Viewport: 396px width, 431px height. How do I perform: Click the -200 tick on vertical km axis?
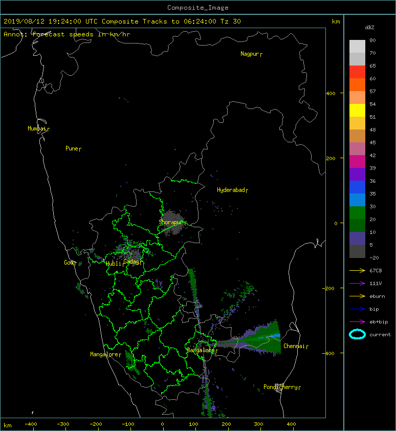tap(328, 288)
